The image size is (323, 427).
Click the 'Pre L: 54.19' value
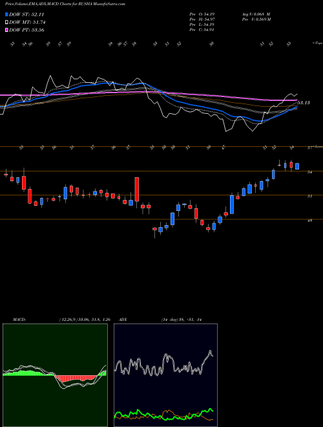[x=202, y=25]
